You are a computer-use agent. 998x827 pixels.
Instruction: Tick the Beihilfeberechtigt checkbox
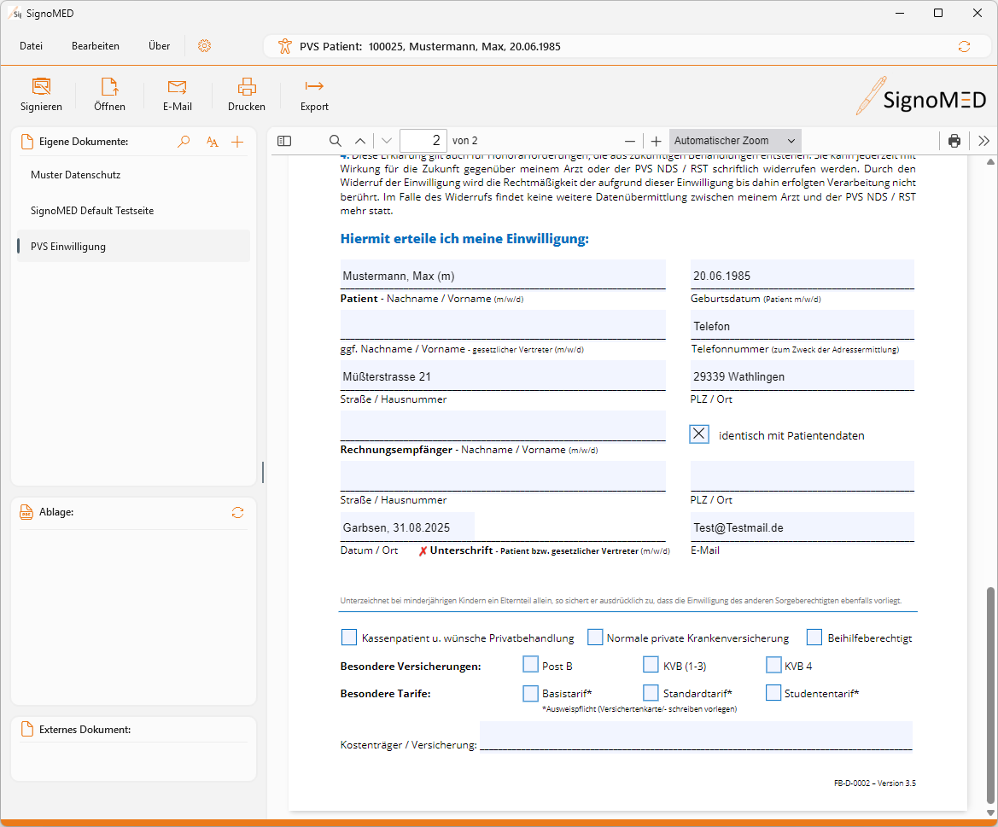pyautogui.click(x=814, y=638)
